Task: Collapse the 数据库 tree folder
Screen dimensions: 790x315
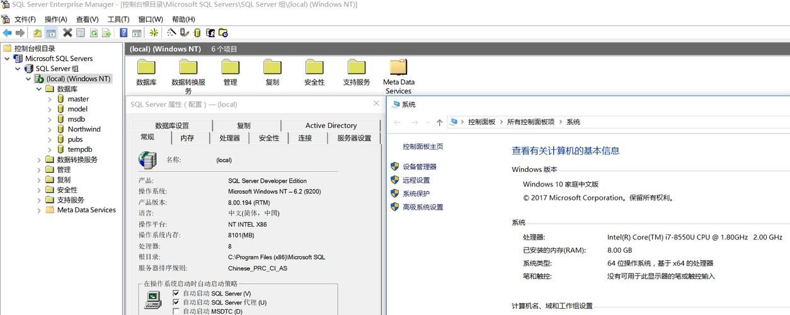Action: coord(39,89)
